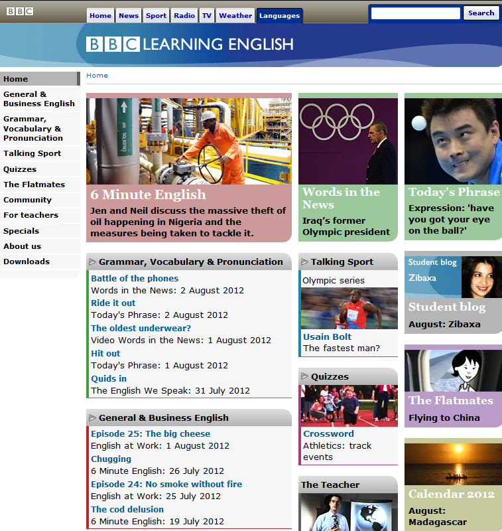The width and height of the screenshot is (502, 531).
Task: Click the Quizzes children's race photo
Action: pyautogui.click(x=349, y=406)
